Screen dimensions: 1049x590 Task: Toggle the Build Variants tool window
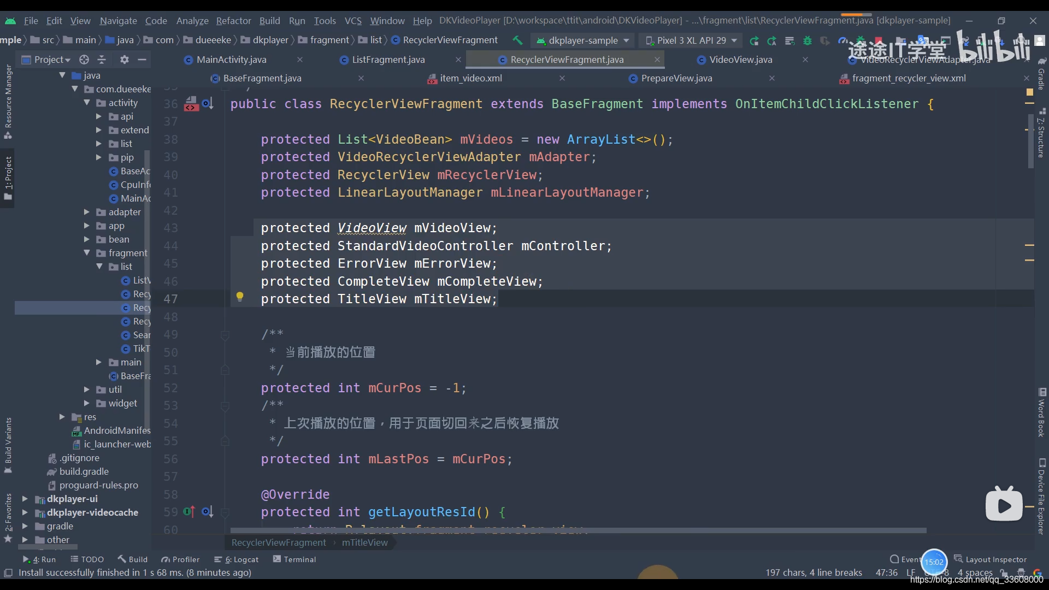click(x=8, y=445)
